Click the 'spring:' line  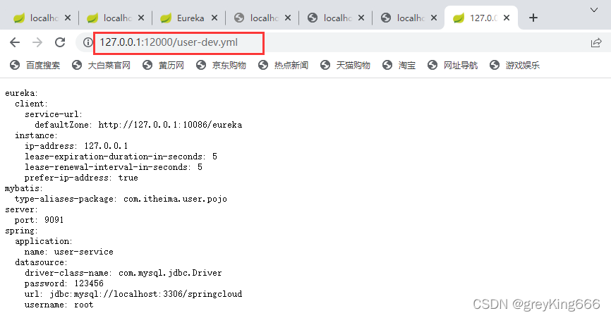21,231
